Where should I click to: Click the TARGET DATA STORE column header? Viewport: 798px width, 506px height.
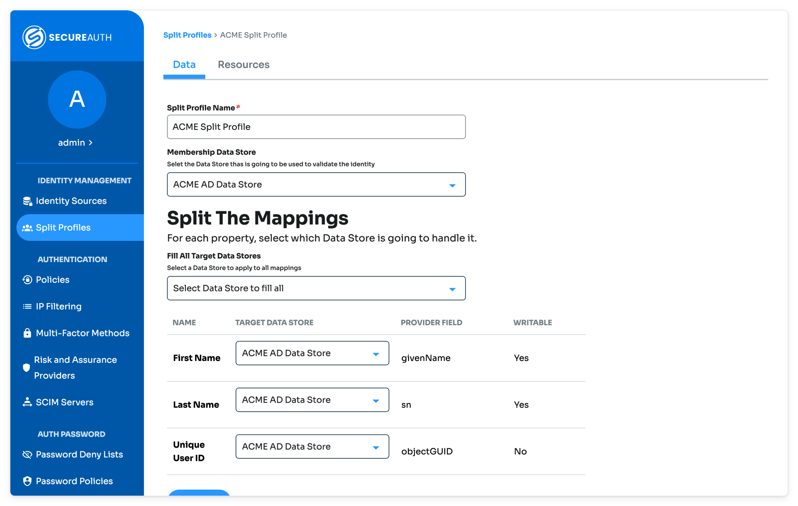274,322
